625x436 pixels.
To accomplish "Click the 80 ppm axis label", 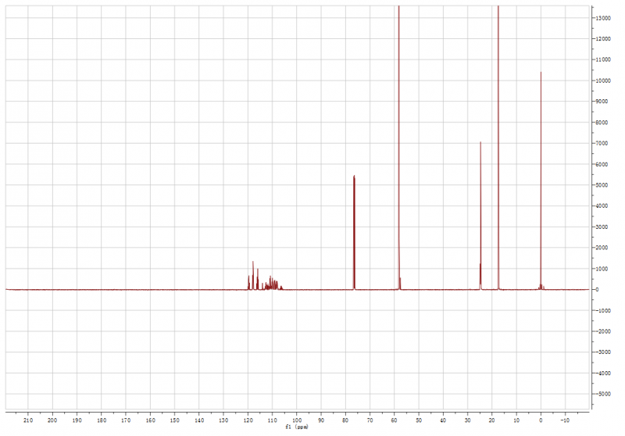I will [x=345, y=420].
